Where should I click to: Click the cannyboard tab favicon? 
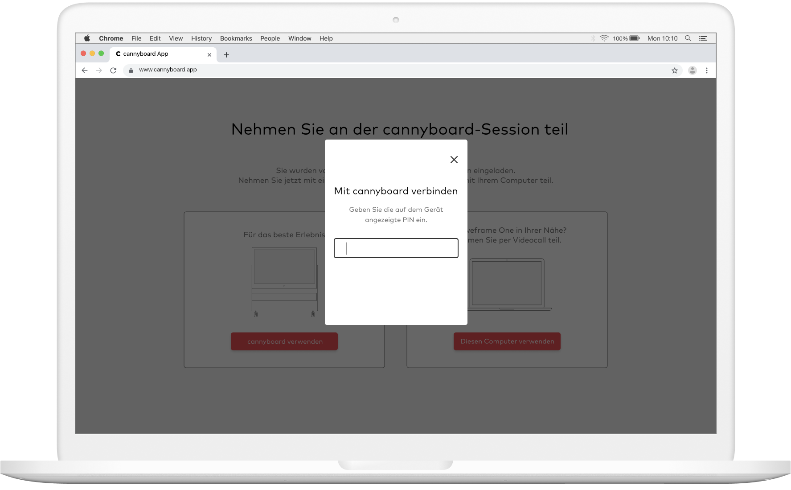[x=118, y=54]
